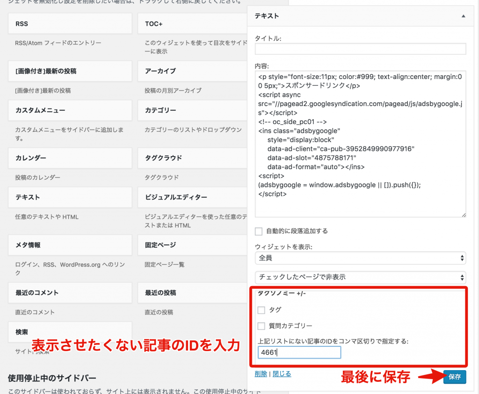Click the textarea resize handle corner
This screenshot has height=394, width=479.
tap(464, 215)
